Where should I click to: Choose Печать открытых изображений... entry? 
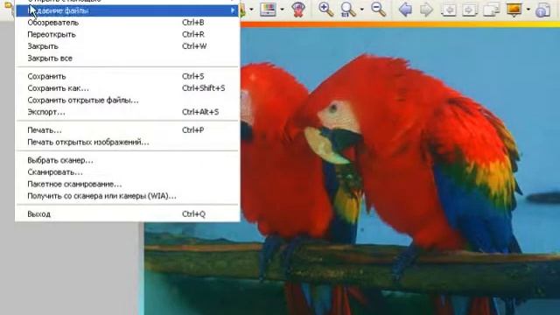pyautogui.click(x=128, y=142)
